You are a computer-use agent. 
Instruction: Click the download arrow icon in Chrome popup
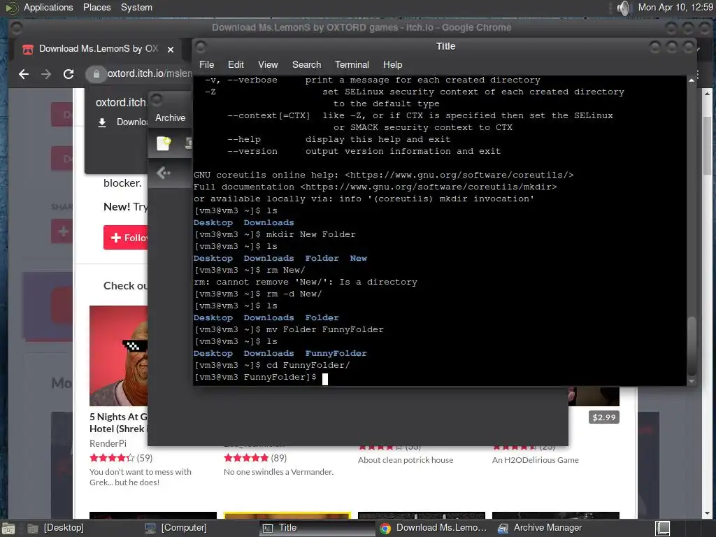[102, 122]
